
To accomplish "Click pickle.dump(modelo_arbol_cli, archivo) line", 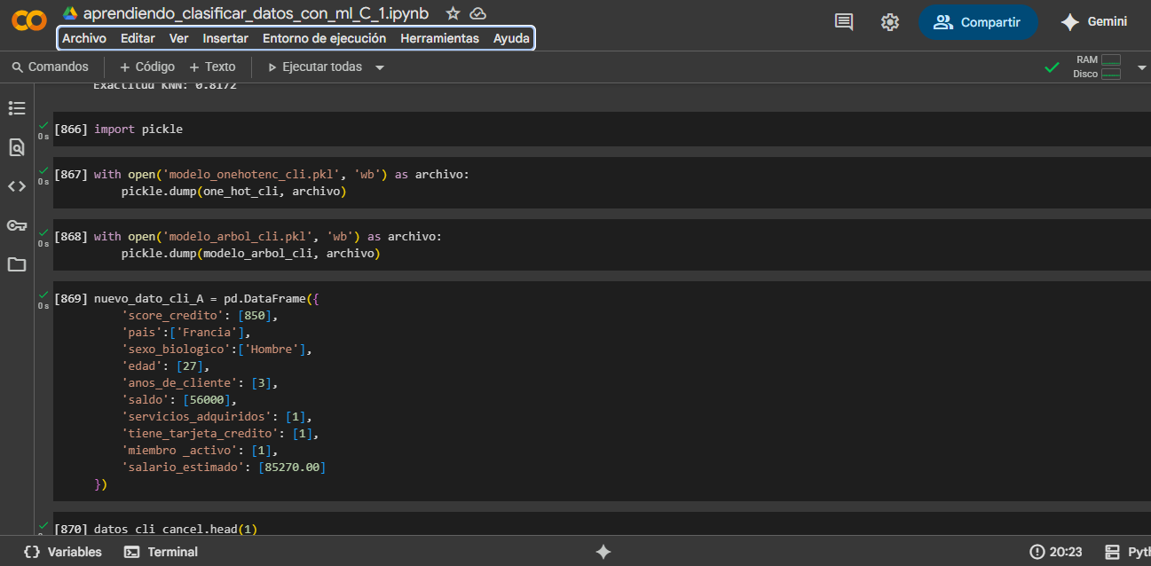I will [x=250, y=253].
